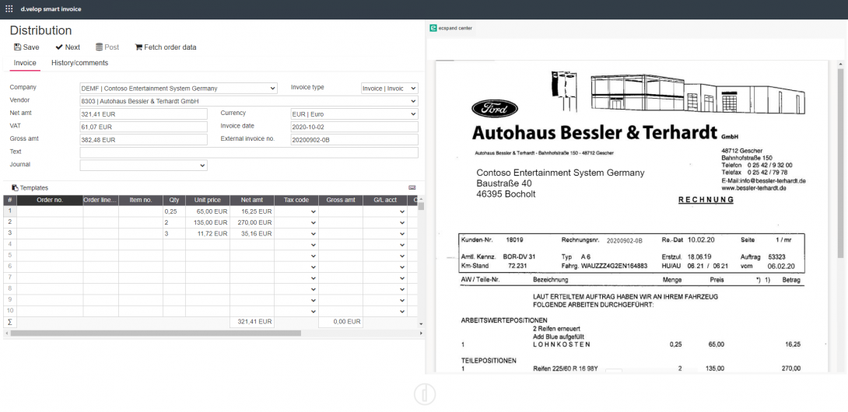The width and height of the screenshot is (848, 412).
Task: Click the Net amt input field
Action: [143, 114]
